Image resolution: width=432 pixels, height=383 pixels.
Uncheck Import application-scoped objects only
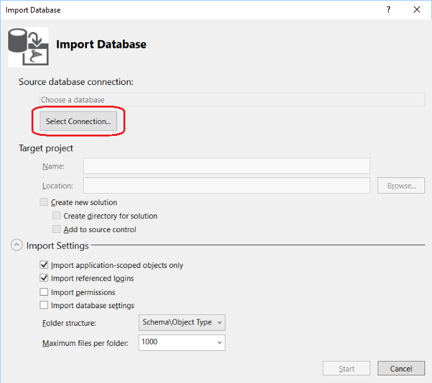pos(44,265)
